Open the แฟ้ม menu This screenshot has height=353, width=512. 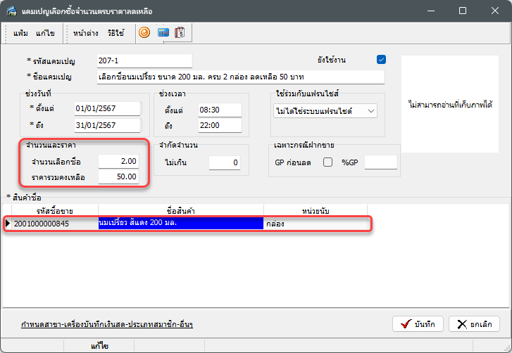pos(21,33)
